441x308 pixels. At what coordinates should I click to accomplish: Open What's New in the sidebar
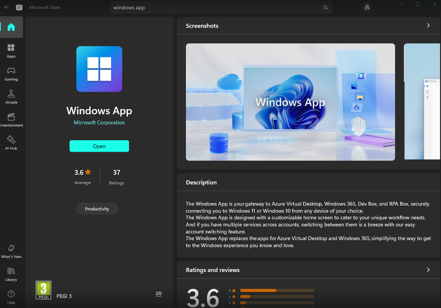pyautogui.click(x=11, y=251)
